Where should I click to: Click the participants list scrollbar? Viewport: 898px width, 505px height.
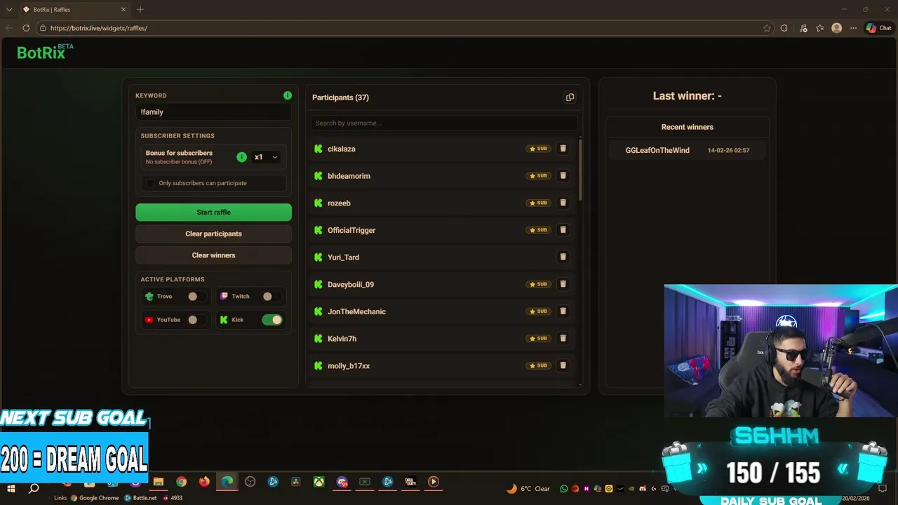tap(580, 169)
